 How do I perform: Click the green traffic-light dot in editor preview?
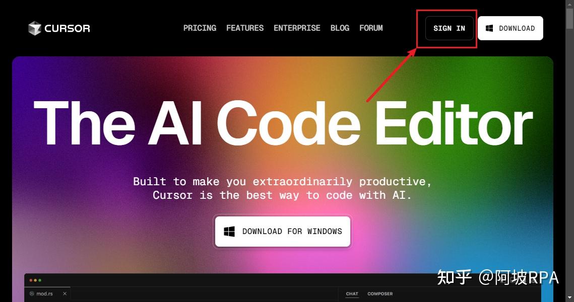39,280
